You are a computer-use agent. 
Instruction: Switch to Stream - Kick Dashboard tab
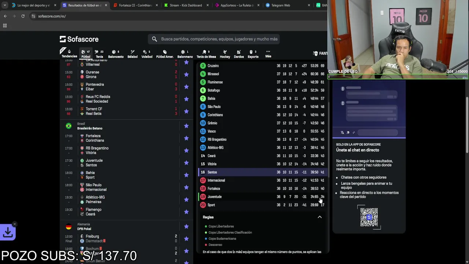point(186,5)
